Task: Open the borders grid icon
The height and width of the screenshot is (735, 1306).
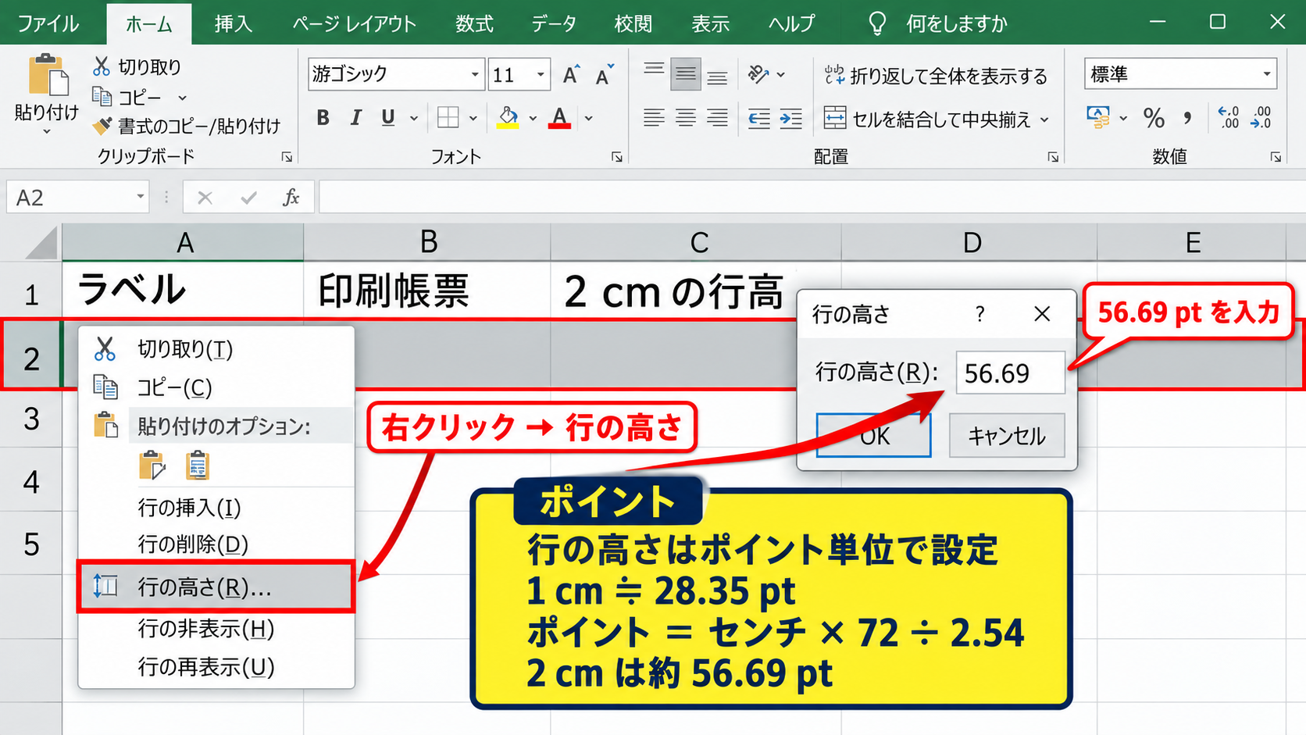Action: (x=448, y=118)
